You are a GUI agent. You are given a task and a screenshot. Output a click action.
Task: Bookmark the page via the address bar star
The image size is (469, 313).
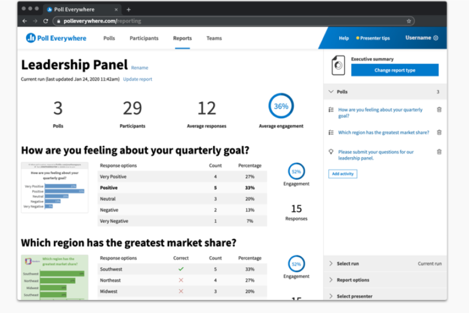[409, 21]
